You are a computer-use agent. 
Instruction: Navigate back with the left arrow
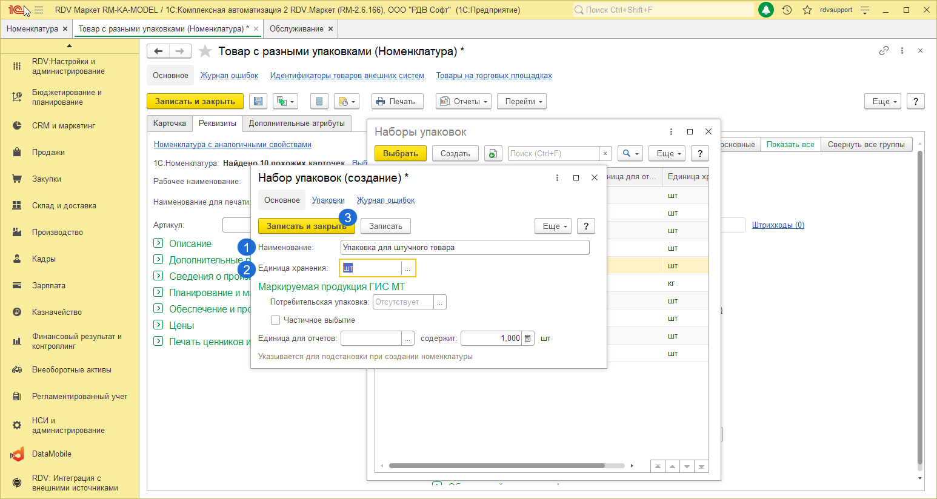tap(158, 51)
